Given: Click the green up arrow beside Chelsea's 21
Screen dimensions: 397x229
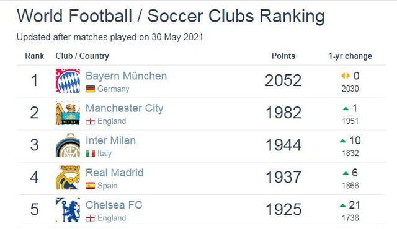Looking at the screenshot, I should [343, 205].
